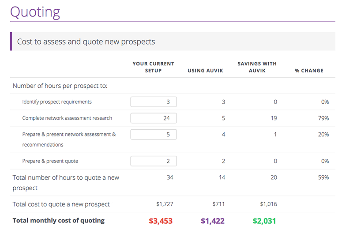Click the % CHANGE column header
Viewport: 353px width, 241px height.
point(309,71)
